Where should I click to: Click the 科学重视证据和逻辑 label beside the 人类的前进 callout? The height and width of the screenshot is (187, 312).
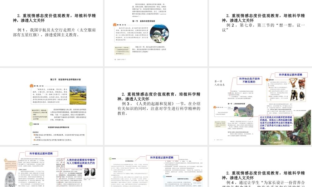[41, 154]
